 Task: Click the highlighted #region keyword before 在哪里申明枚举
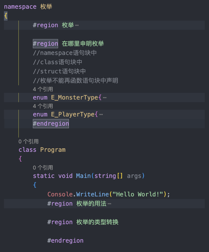(45, 44)
